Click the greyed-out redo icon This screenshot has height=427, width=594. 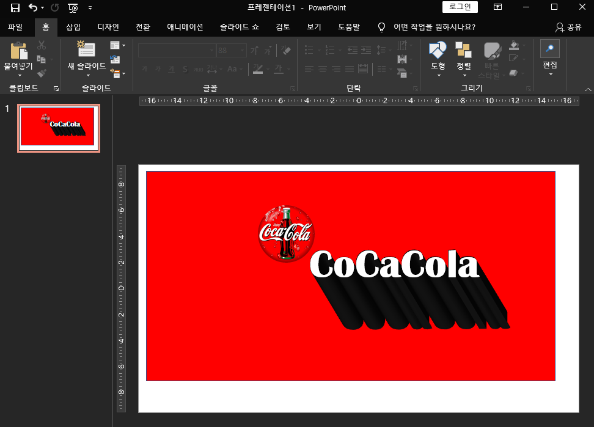point(55,7)
